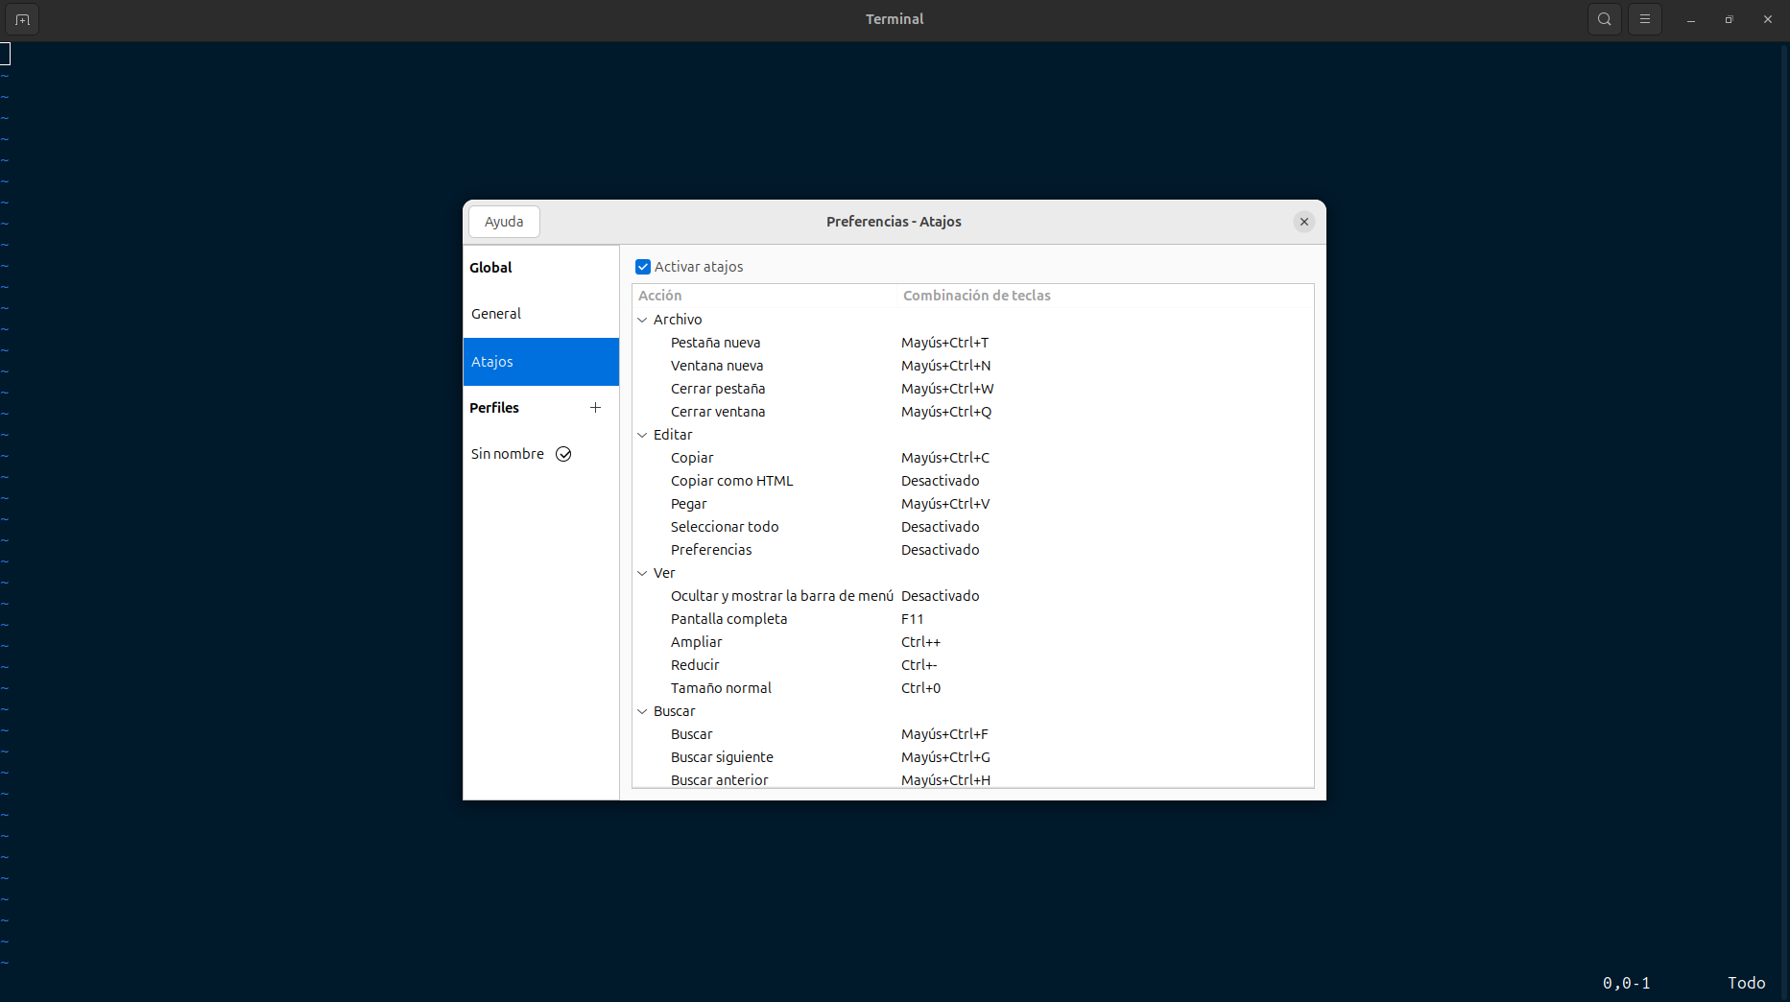Collapse the Buscar shortcuts group
Image resolution: width=1790 pixels, height=1002 pixels.
coord(642,711)
